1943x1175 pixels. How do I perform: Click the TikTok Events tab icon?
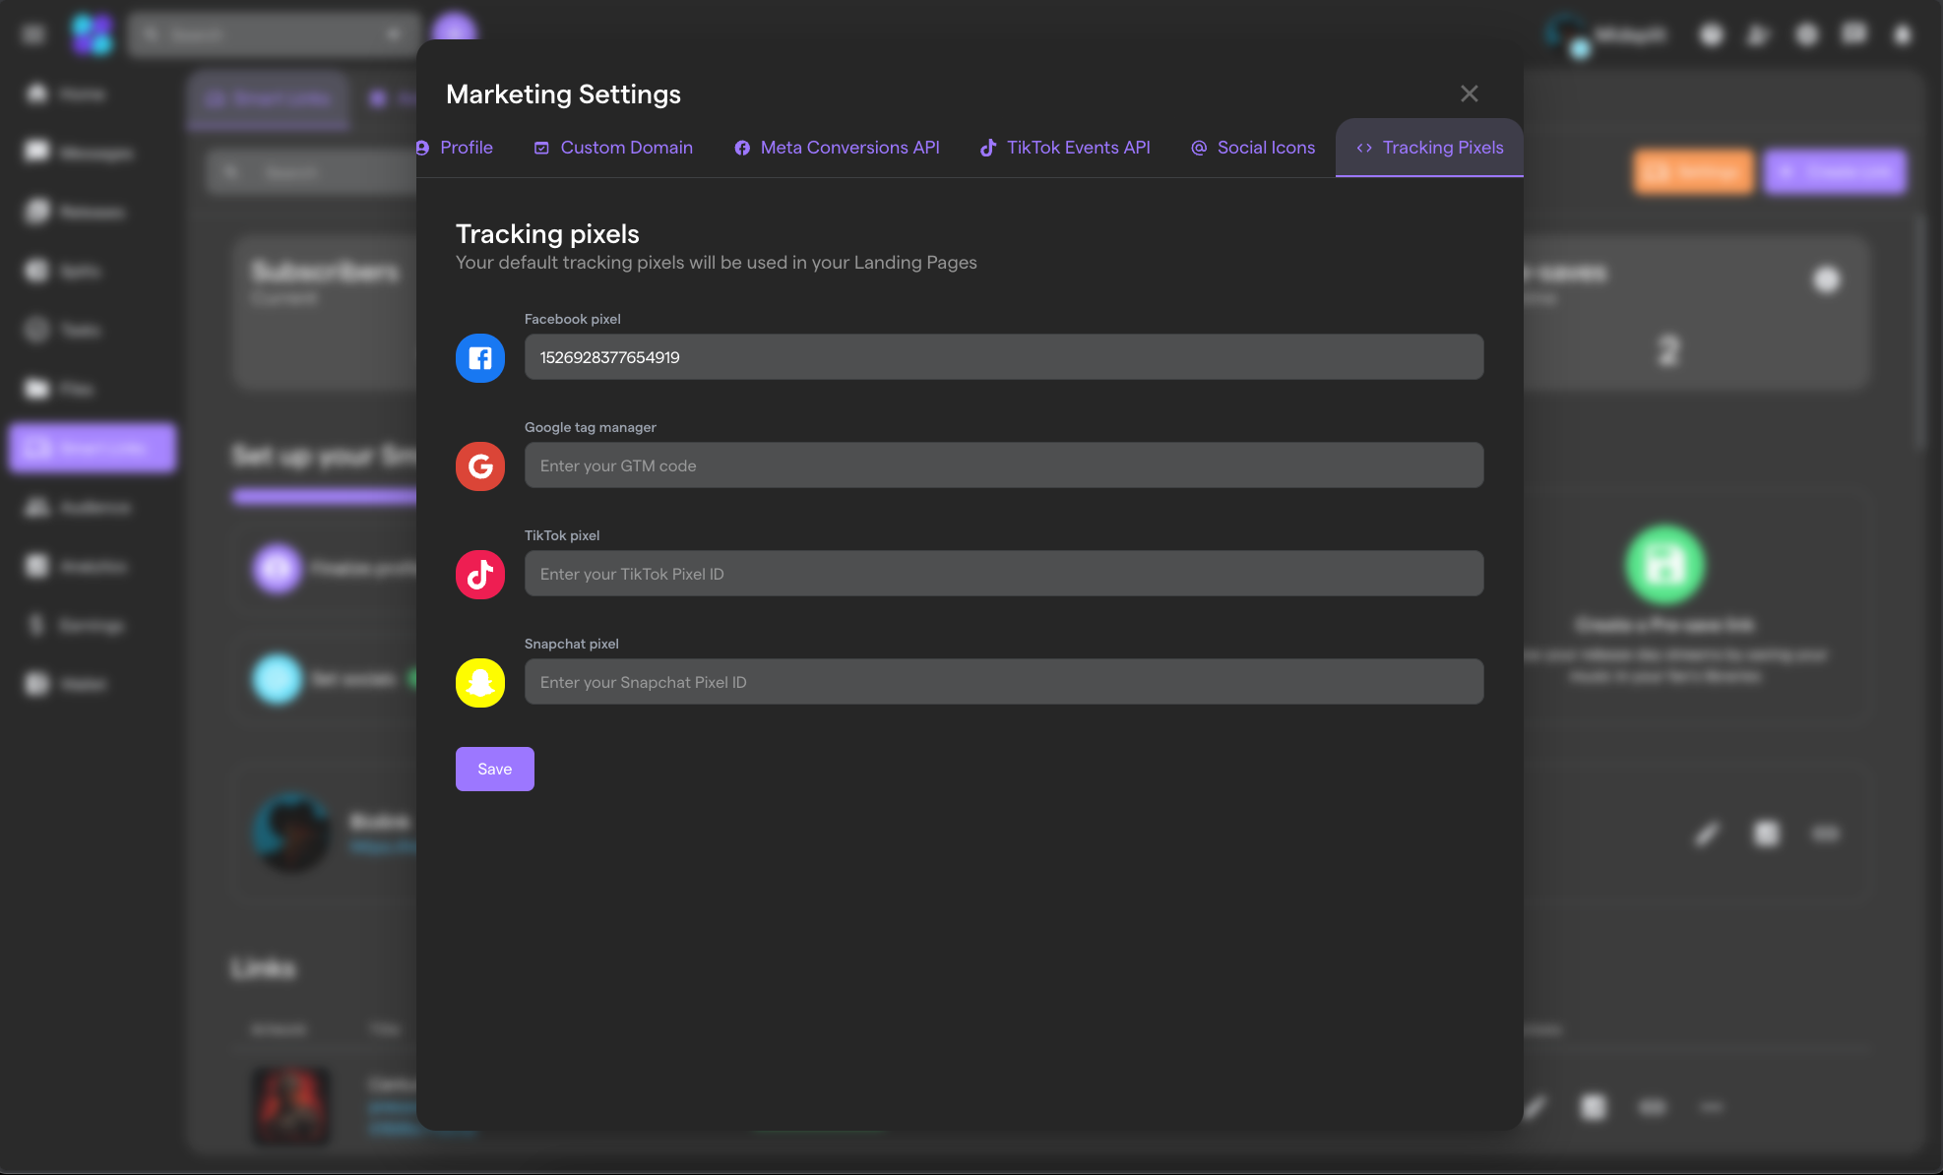click(988, 148)
